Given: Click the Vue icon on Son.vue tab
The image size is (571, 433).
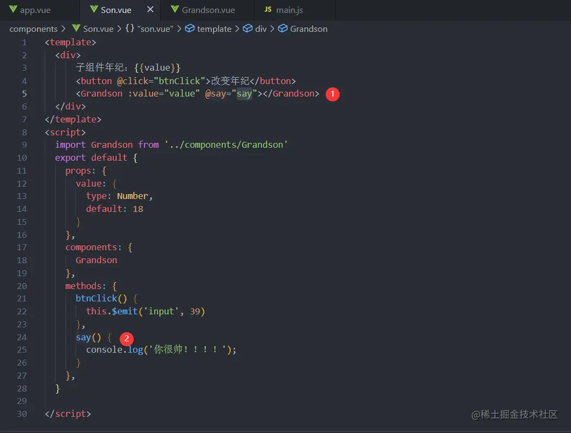Looking at the screenshot, I should pyautogui.click(x=94, y=9).
